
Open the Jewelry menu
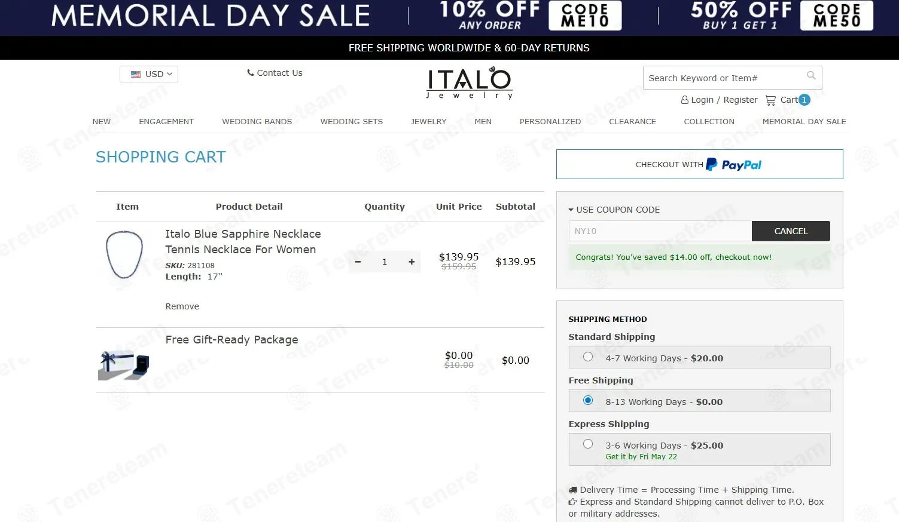[428, 121]
